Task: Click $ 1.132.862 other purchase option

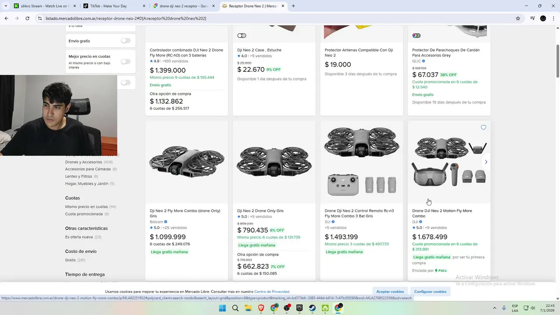Action: (166, 101)
